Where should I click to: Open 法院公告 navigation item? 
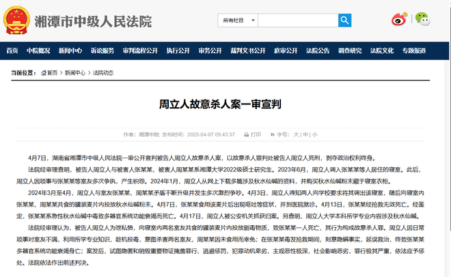(x=318, y=50)
